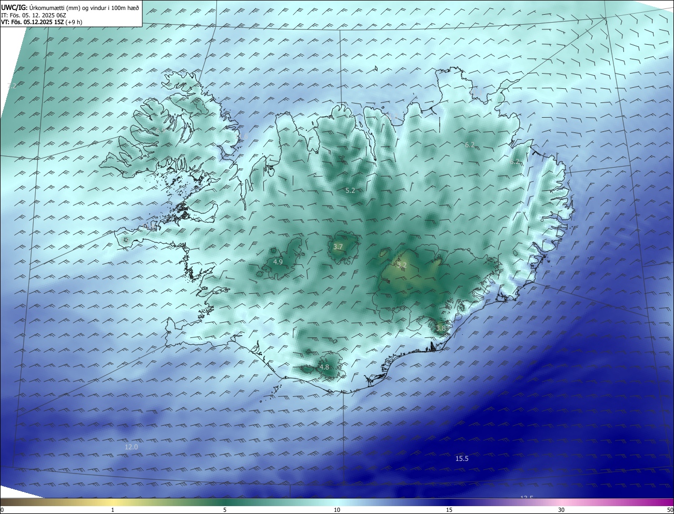Select the '5' tick label on the color scale
This screenshot has width=674, height=514.
click(225, 510)
